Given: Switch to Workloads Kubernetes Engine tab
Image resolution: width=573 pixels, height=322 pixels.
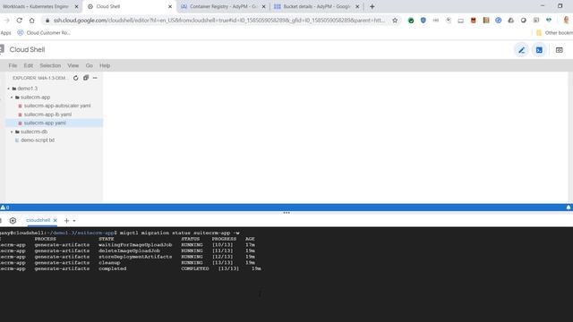Looking at the screenshot, I should click(36, 6).
